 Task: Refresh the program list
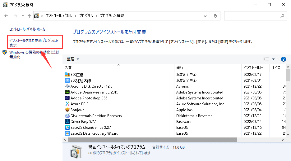click(215, 16)
